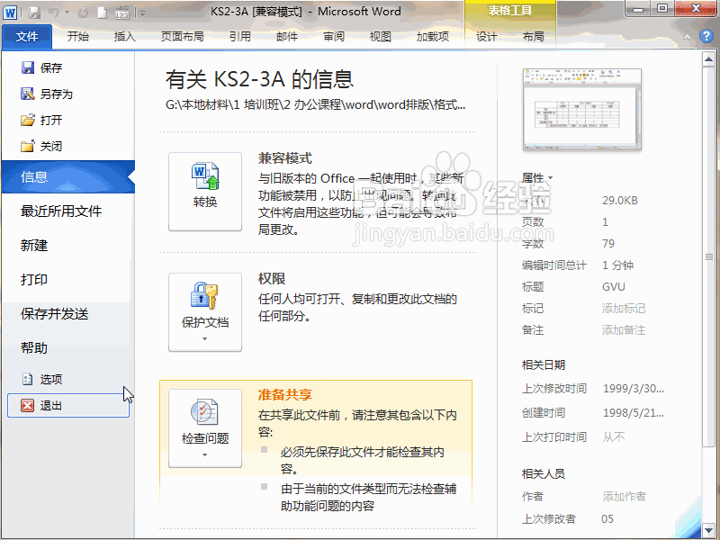This screenshot has width=720, height=540.
Task: Click the 标题 value GVU field
Action: (614, 287)
